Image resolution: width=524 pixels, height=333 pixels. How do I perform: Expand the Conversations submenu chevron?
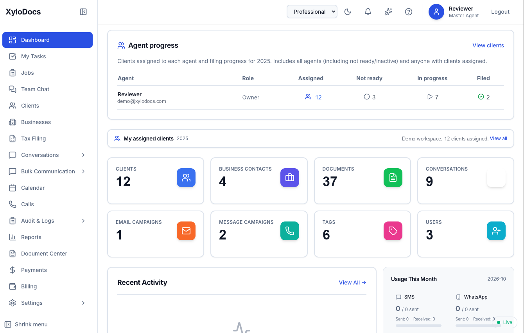pyautogui.click(x=83, y=155)
